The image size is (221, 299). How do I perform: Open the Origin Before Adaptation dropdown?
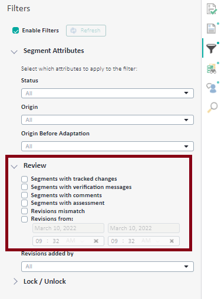(x=107, y=147)
